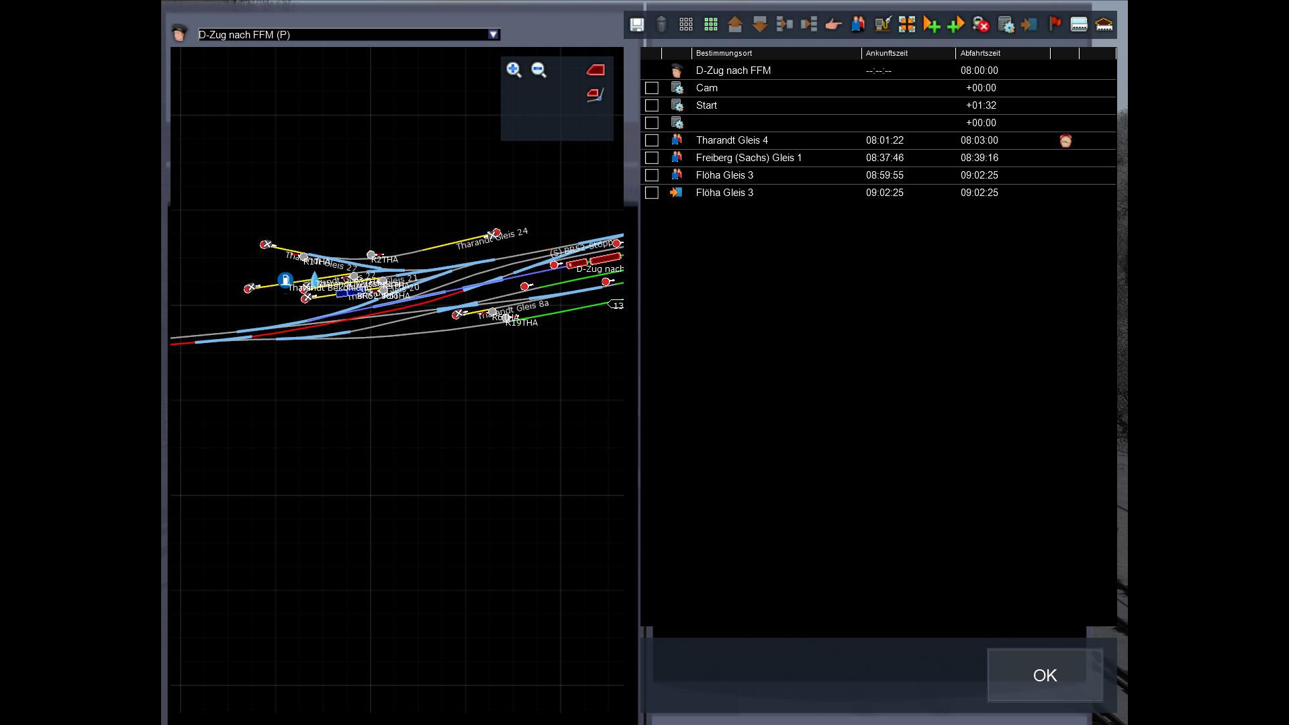
Task: Click the green grid select-all icon
Action: click(x=710, y=25)
